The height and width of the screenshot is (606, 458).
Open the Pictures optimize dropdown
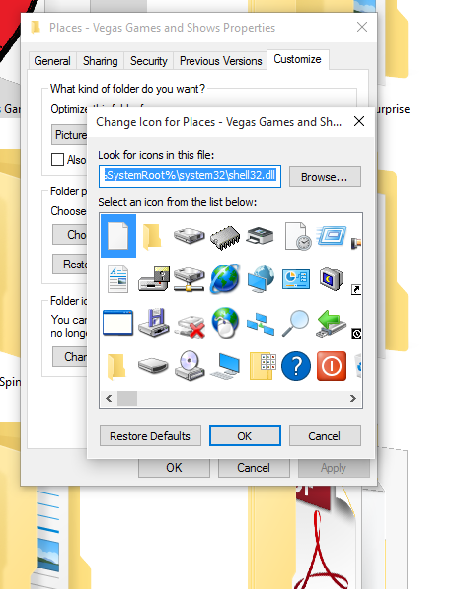[69, 135]
